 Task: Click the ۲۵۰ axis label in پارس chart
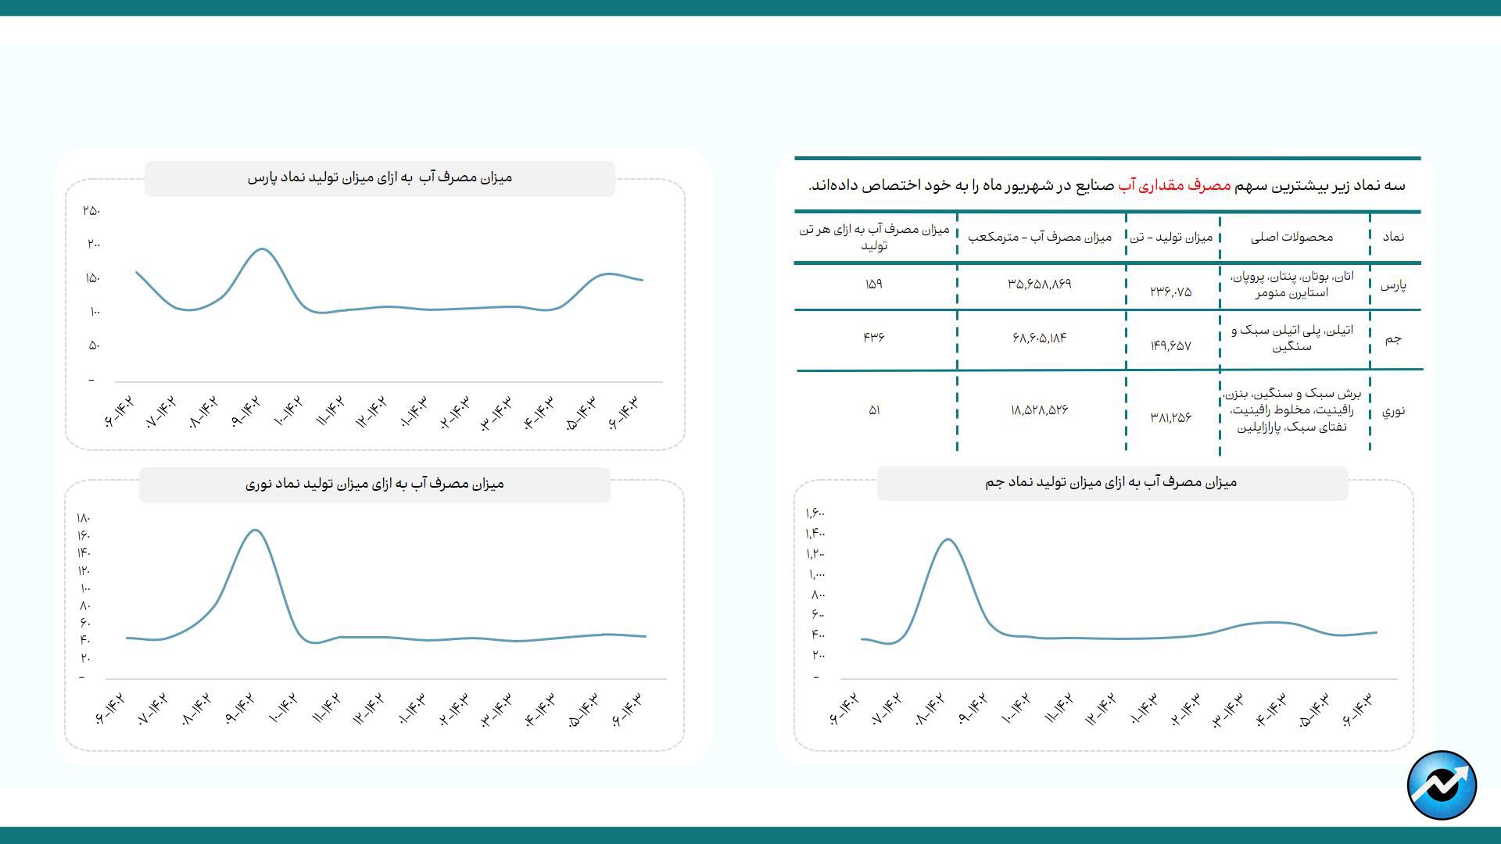(91, 210)
